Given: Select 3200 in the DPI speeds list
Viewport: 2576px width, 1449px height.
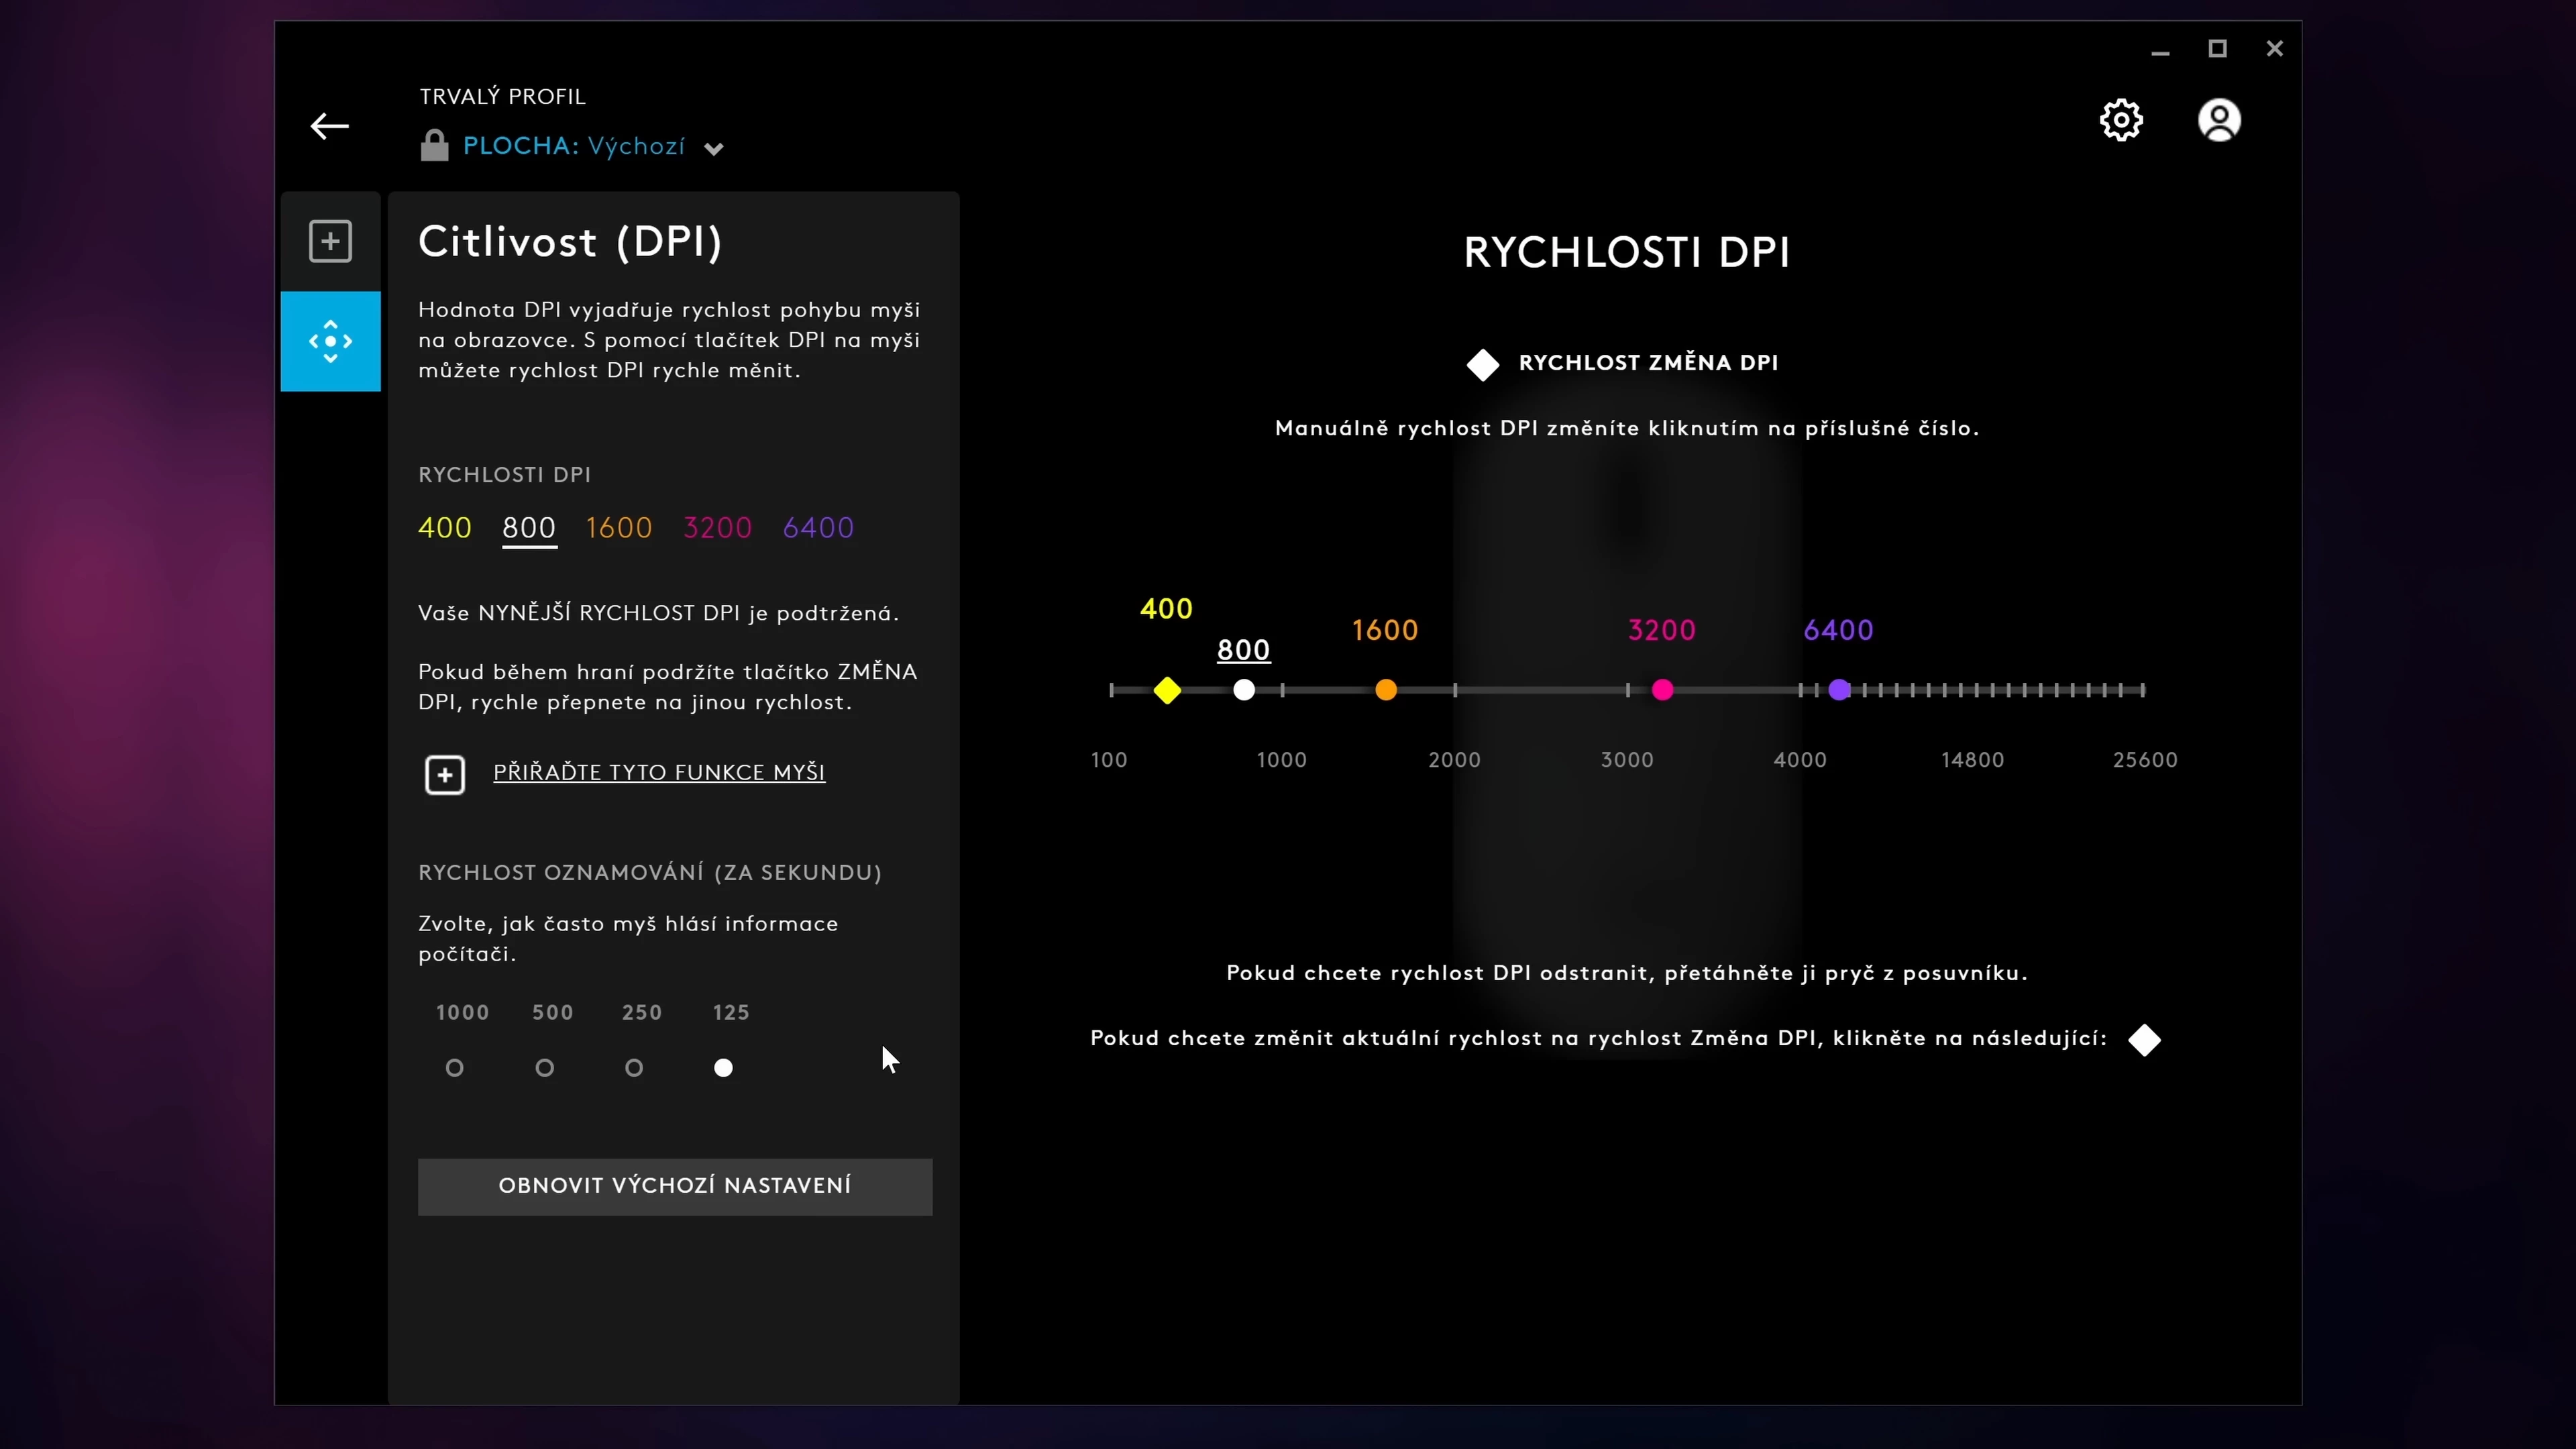Looking at the screenshot, I should (717, 528).
